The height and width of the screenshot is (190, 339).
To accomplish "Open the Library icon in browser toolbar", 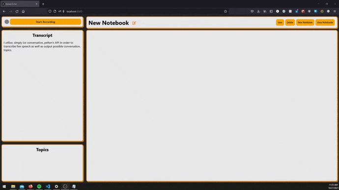I will coord(265,11).
